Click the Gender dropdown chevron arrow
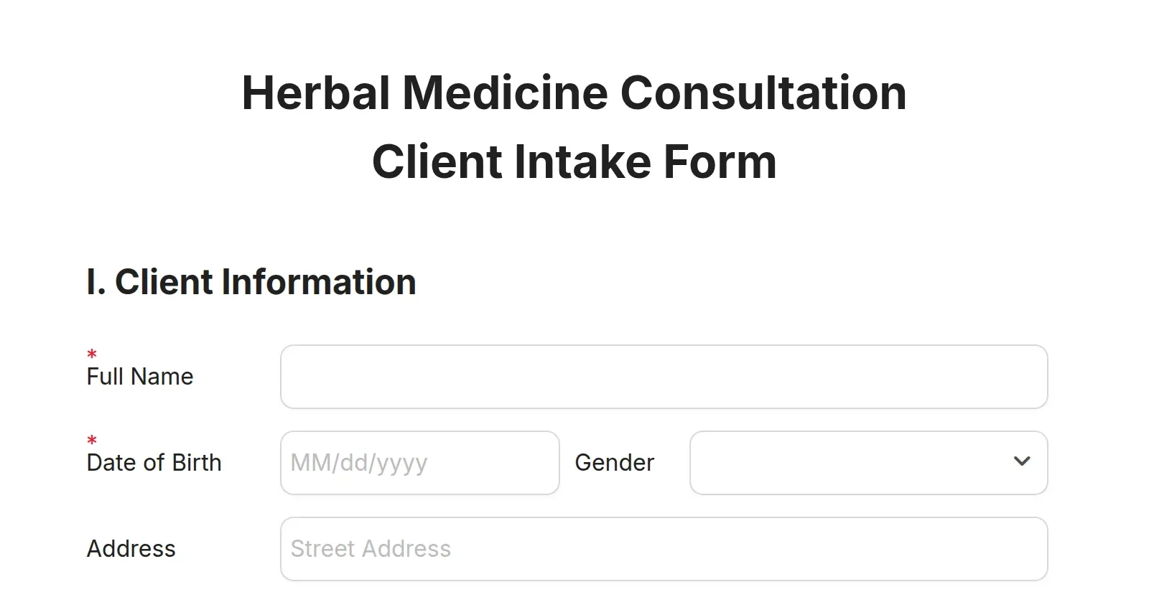 pyautogui.click(x=1023, y=463)
